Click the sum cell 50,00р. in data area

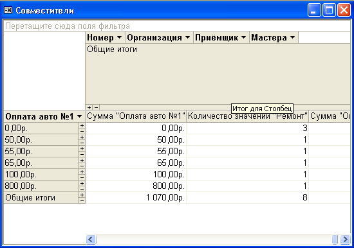tap(136, 140)
